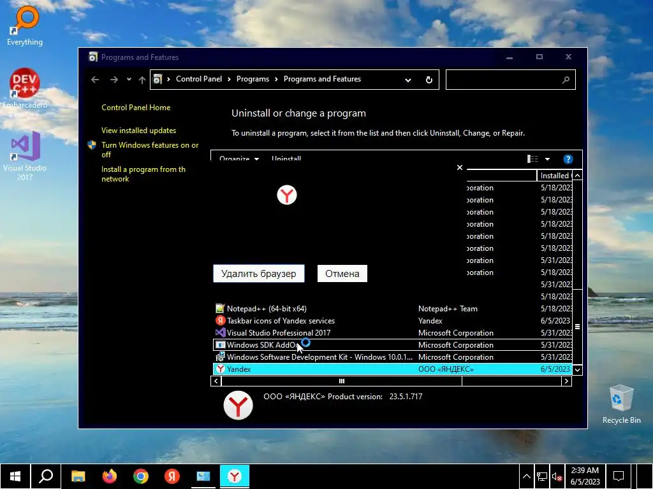Screen dimensions: 653x489
Task: Expand the address bar history dropdown
Action: coord(408,80)
